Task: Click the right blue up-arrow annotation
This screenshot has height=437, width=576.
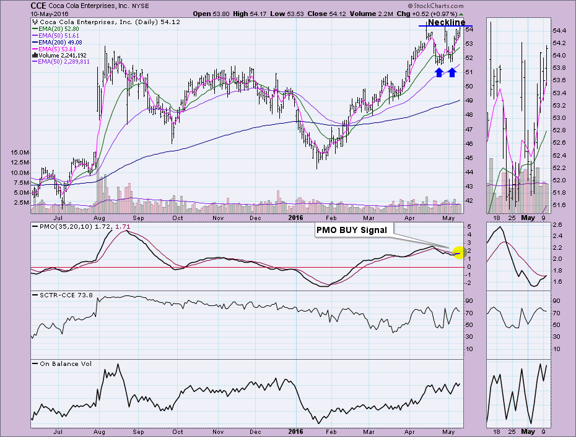Action: (452, 72)
